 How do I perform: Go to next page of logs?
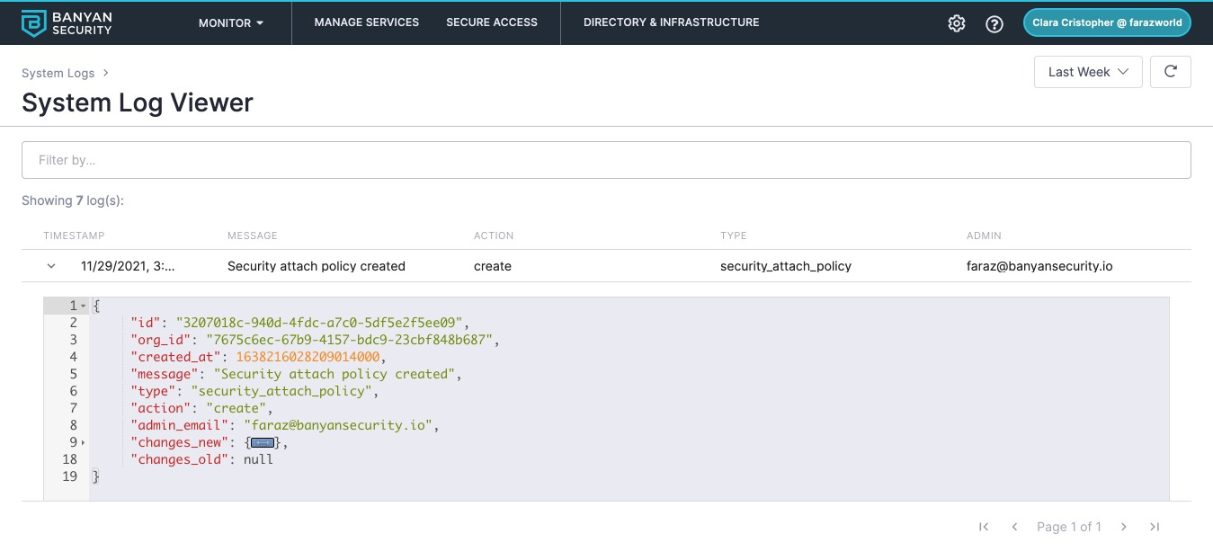pos(1123,527)
